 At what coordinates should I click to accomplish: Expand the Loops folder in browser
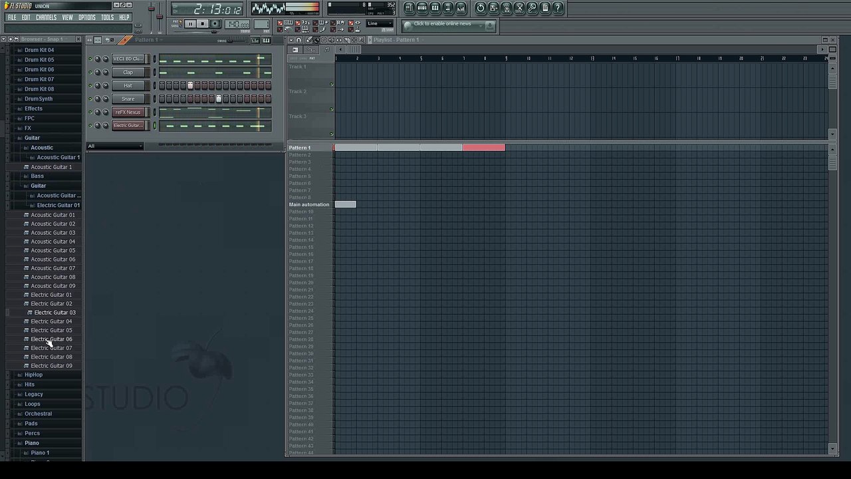(x=32, y=404)
